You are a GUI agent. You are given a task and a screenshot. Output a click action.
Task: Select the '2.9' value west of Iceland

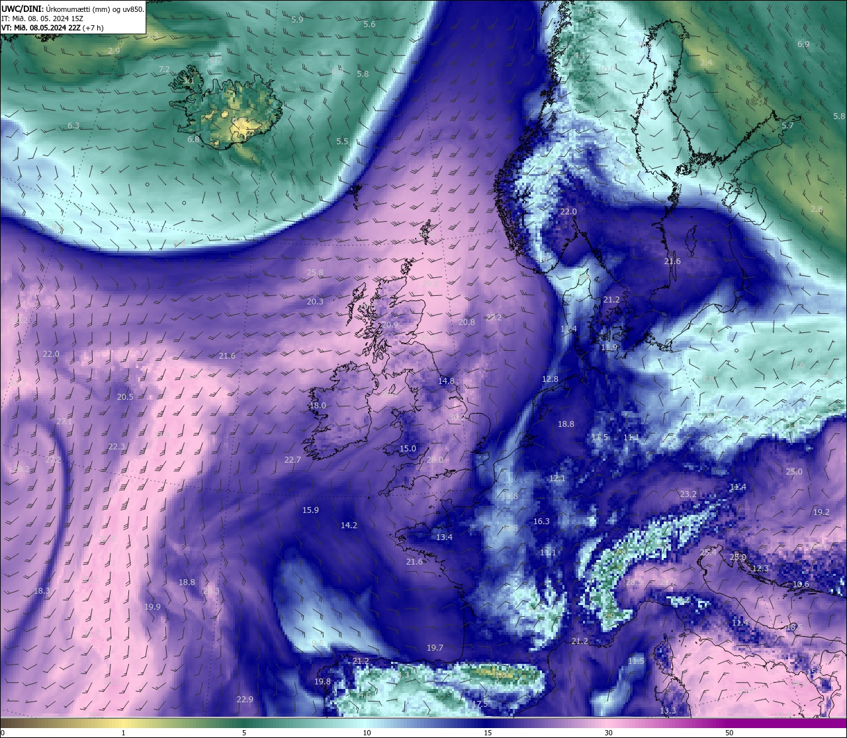pos(114,50)
